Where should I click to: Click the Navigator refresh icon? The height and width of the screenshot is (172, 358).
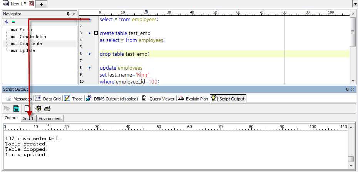(x=7, y=22)
